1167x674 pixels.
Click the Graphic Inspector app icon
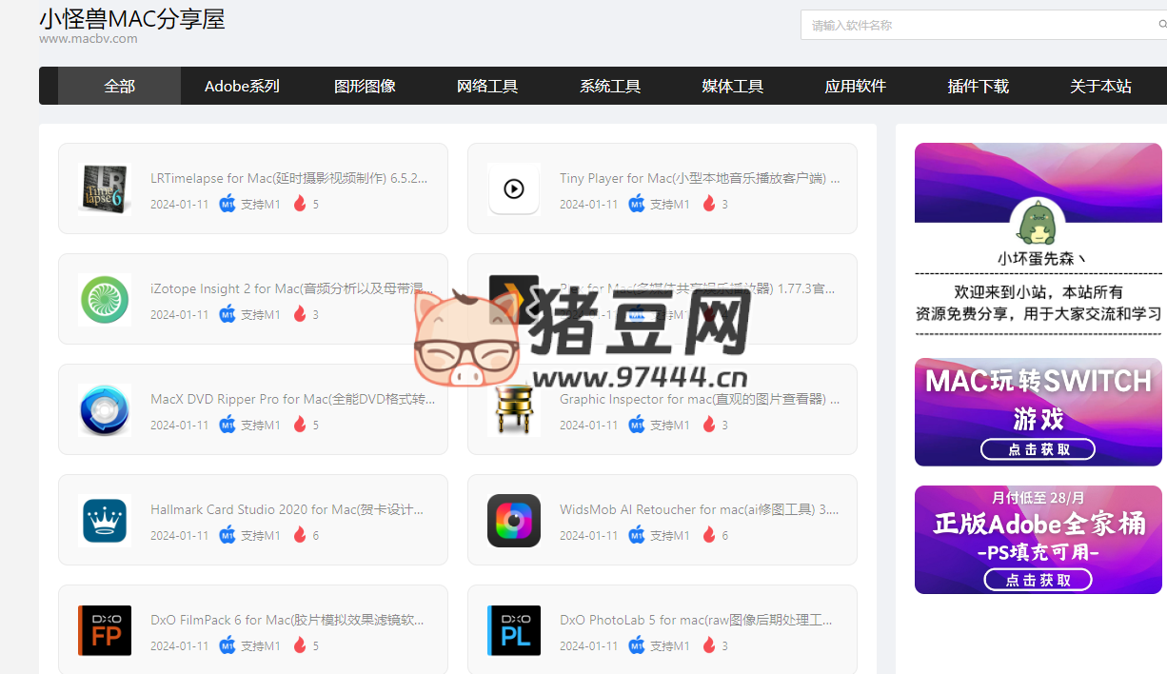coord(513,411)
